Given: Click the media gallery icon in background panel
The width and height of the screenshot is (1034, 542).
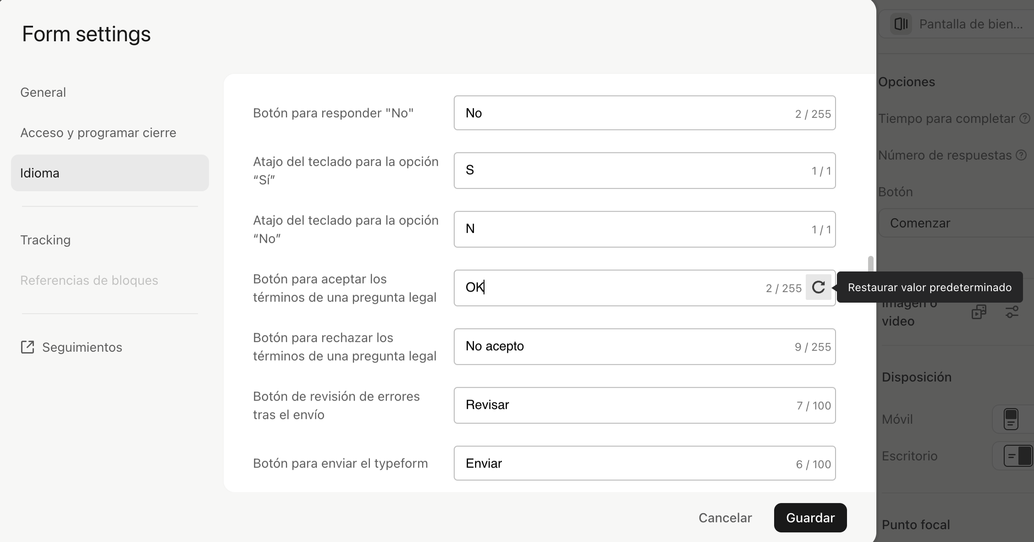Looking at the screenshot, I should (979, 312).
